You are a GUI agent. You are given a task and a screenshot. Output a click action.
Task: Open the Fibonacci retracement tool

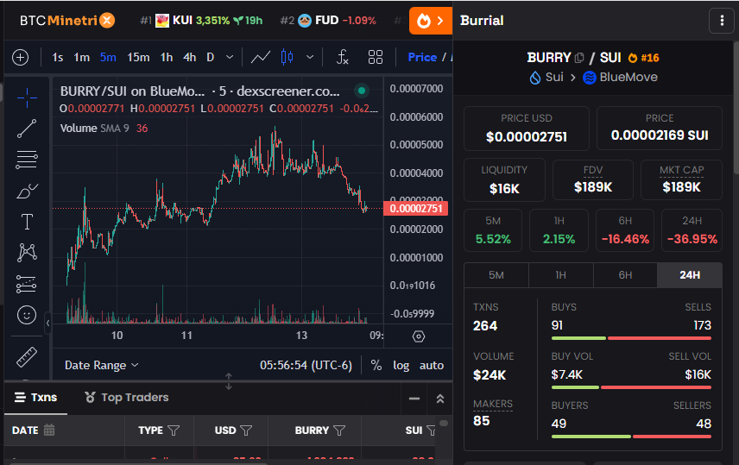27,160
